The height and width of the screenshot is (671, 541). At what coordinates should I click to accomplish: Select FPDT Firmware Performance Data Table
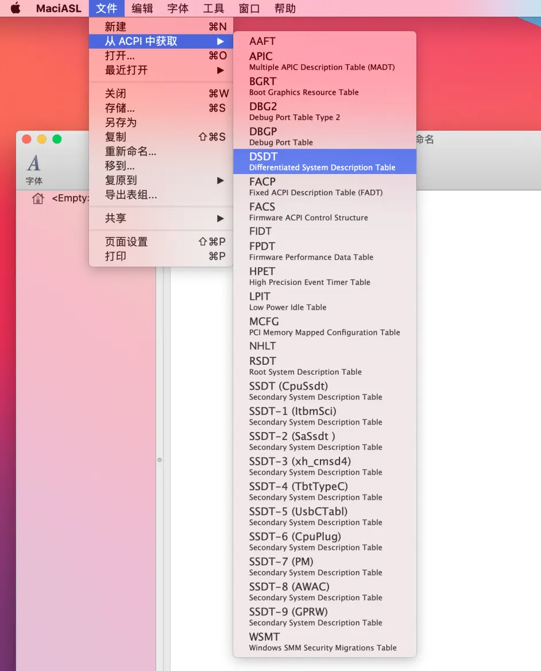[324, 251]
